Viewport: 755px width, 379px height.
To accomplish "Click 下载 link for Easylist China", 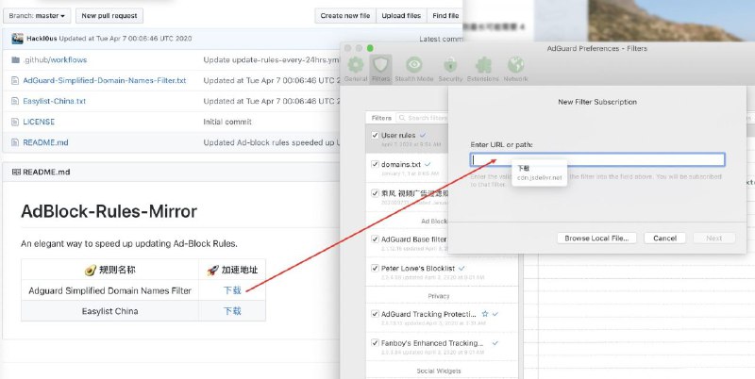I will [x=232, y=311].
